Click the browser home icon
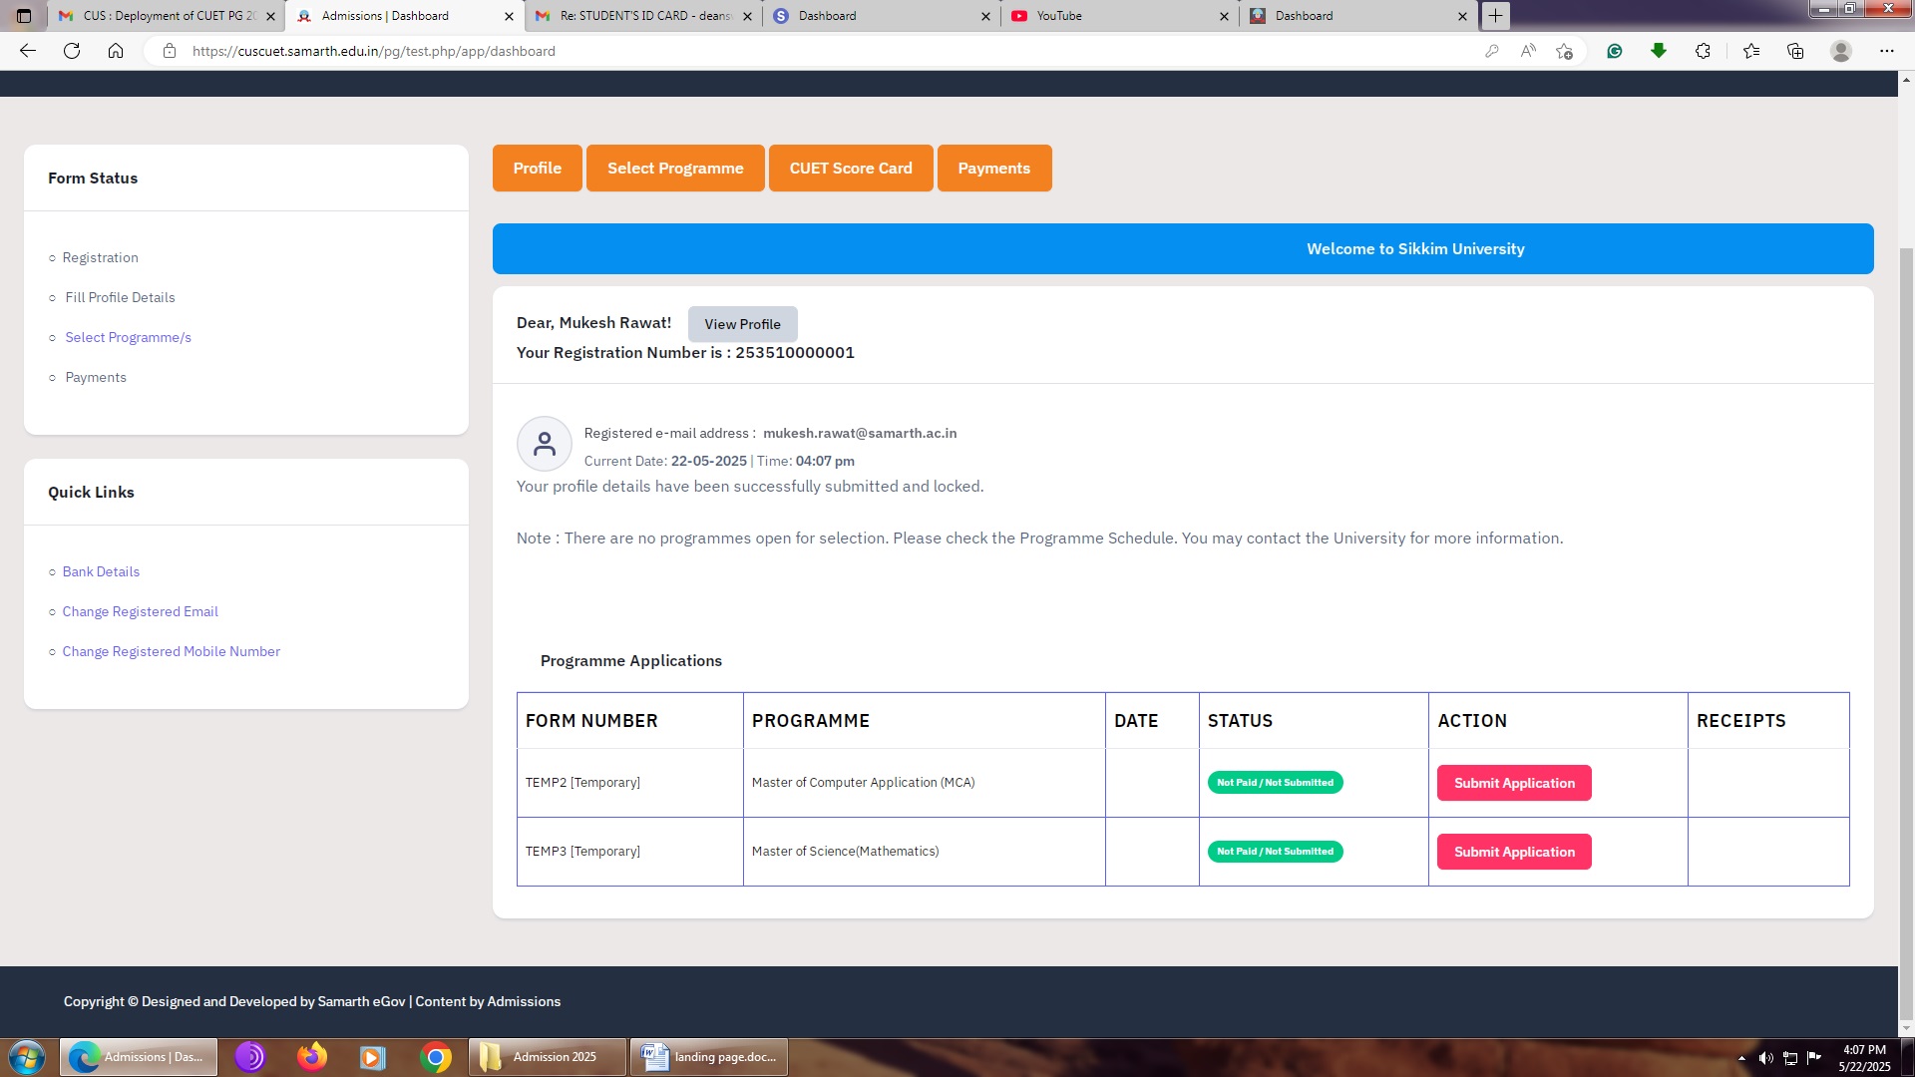 (x=116, y=51)
